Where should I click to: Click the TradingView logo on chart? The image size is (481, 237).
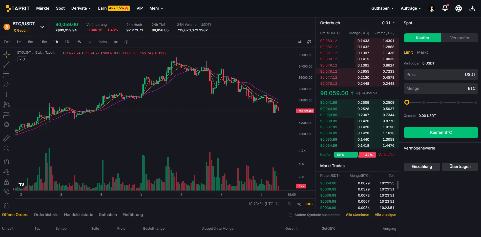point(22,184)
